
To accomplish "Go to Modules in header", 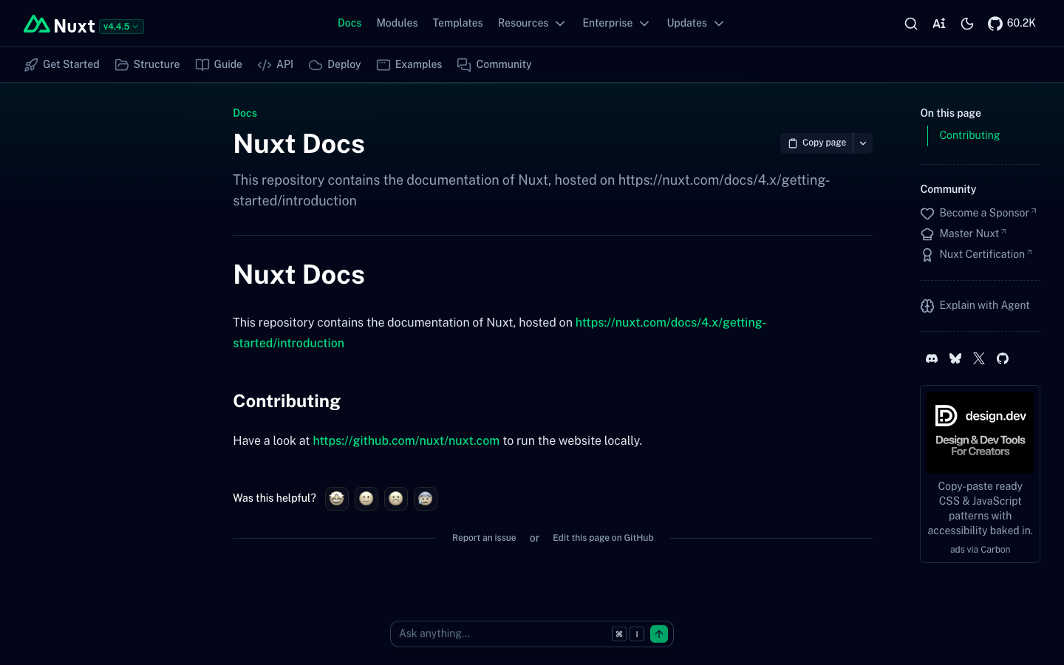I will coord(397,24).
